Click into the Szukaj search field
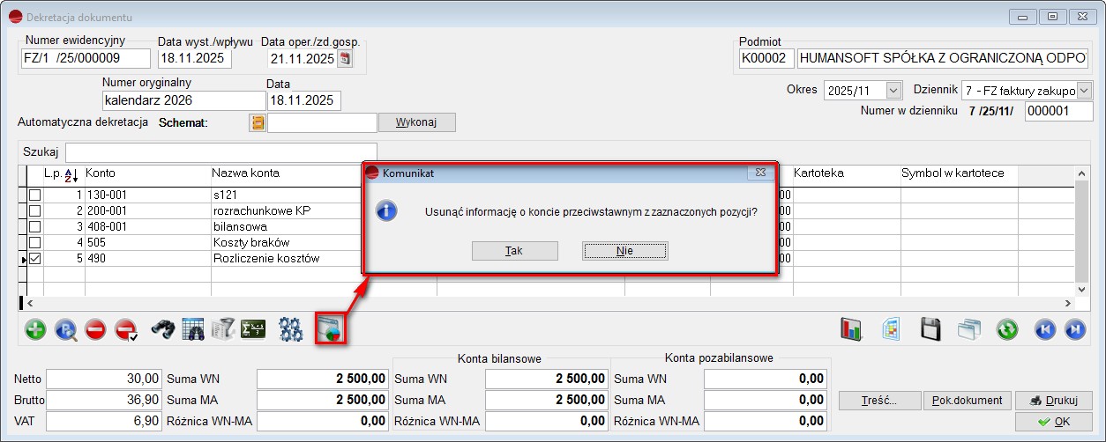 coord(220,152)
